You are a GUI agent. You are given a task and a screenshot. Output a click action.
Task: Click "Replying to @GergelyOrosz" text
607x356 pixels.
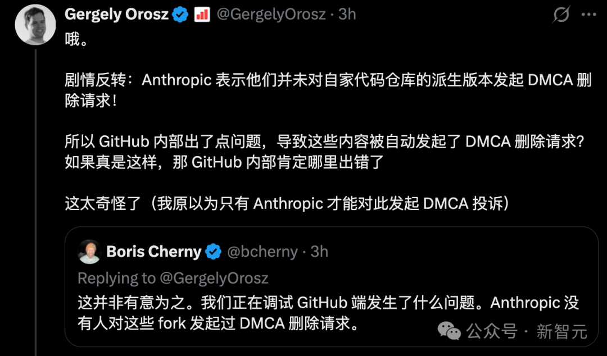[173, 278]
